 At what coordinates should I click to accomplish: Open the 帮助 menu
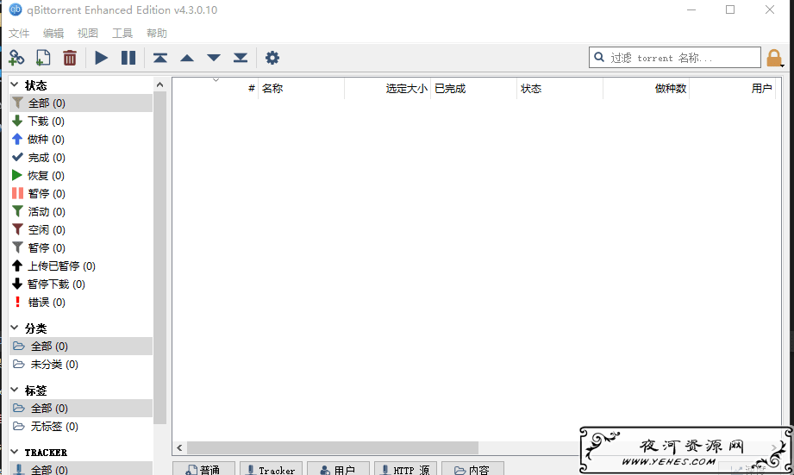[156, 34]
